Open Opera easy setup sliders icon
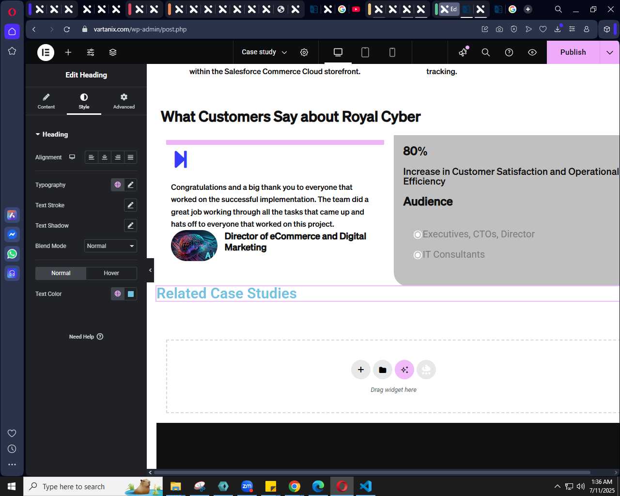Viewport: 620px width, 496px height. point(572,29)
